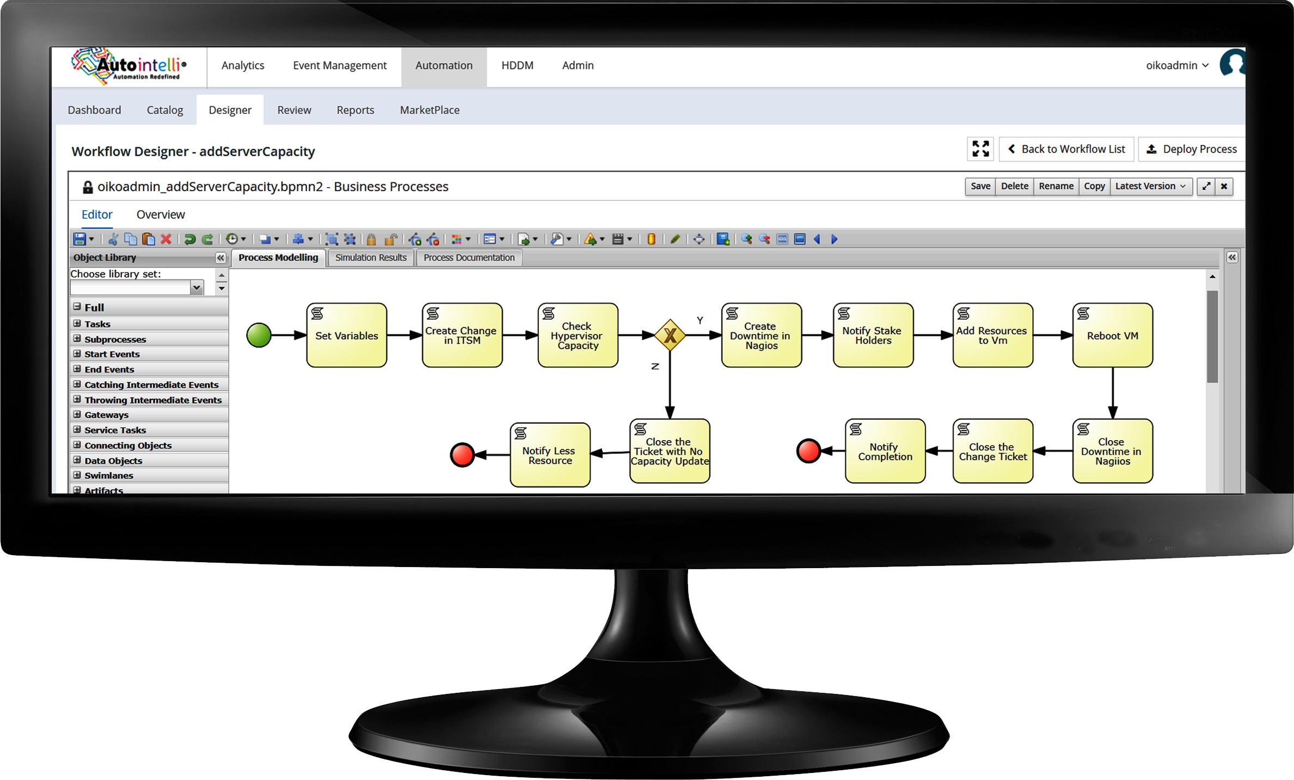Click the undo arrow icon
This screenshot has width=1294, height=780.
point(189,239)
